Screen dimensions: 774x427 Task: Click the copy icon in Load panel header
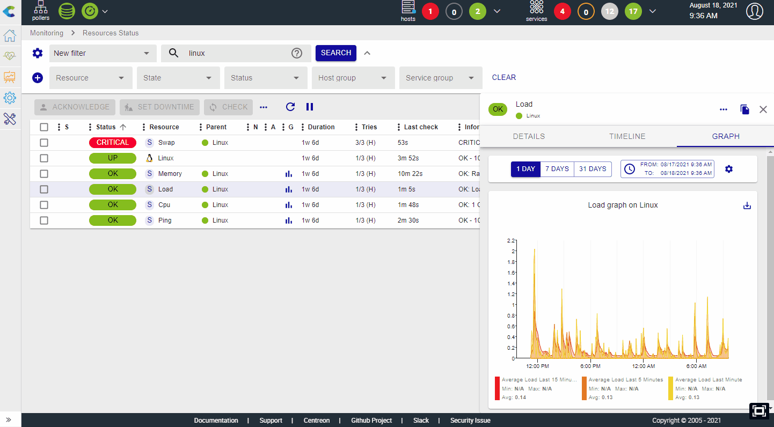tap(744, 109)
